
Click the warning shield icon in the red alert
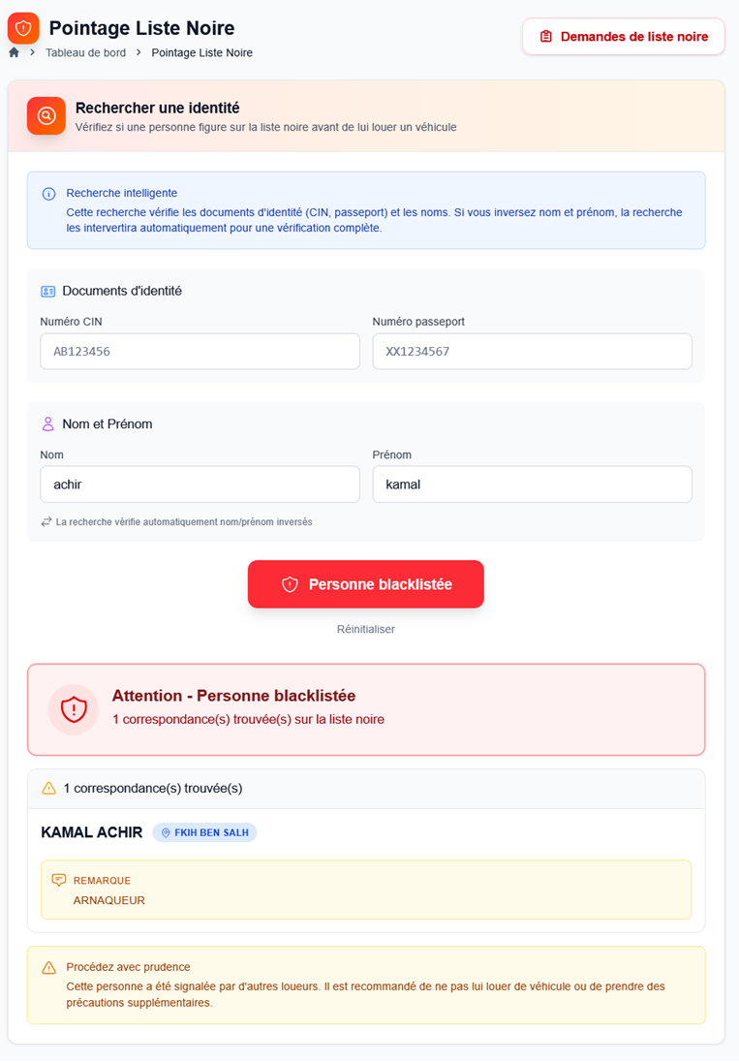pos(73,709)
